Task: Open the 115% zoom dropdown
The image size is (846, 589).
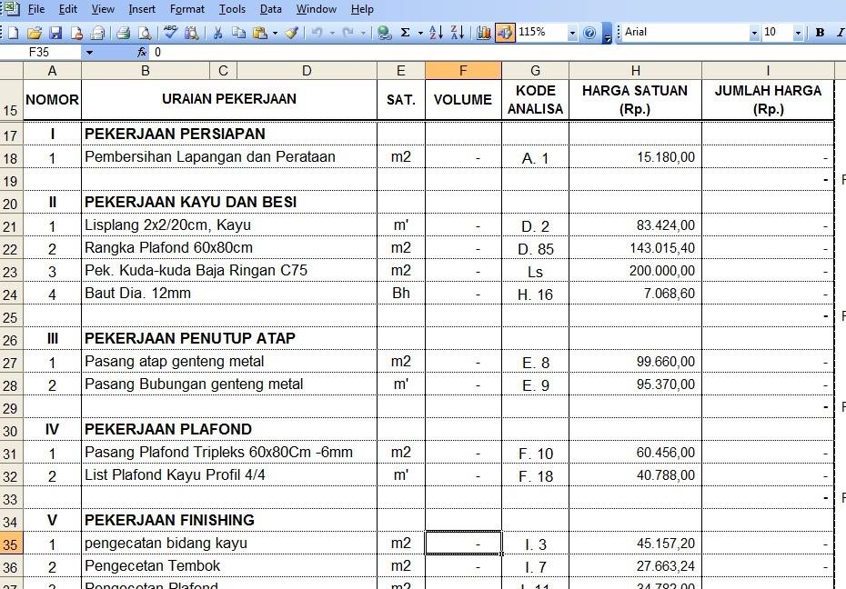Action: click(x=572, y=33)
